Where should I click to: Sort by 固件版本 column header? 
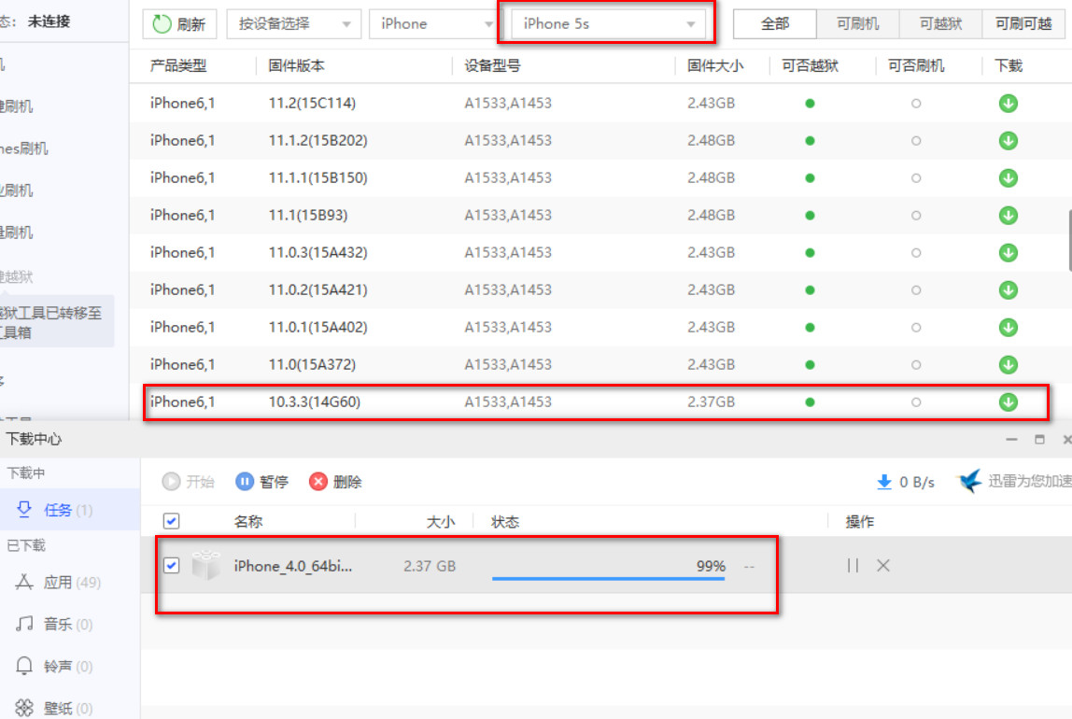(296, 66)
